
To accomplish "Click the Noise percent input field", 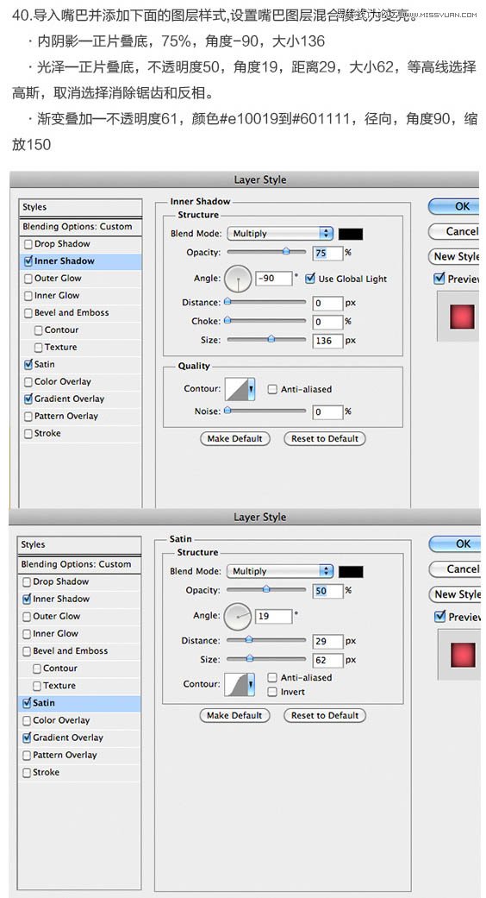I will (327, 411).
